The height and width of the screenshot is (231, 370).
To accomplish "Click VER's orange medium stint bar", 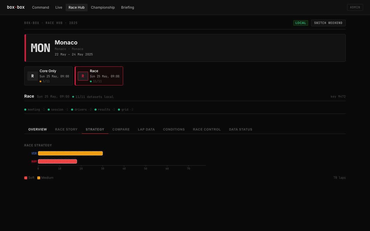I will (x=70, y=153).
